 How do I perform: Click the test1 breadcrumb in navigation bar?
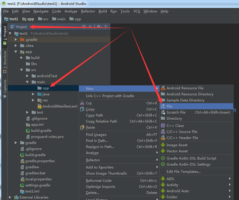pyautogui.click(x=11, y=19)
